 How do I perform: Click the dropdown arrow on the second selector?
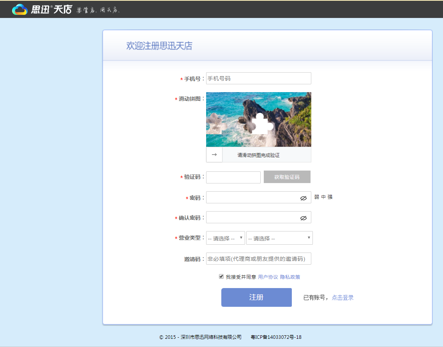click(x=309, y=238)
